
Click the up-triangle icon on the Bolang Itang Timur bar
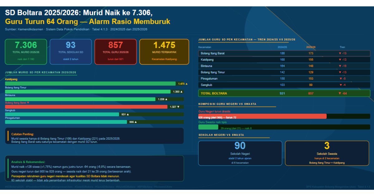(181, 92)
